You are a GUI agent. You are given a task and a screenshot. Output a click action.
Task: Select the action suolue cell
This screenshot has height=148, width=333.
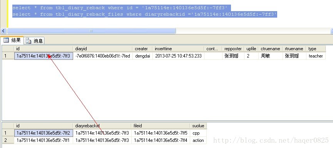coord(198,140)
